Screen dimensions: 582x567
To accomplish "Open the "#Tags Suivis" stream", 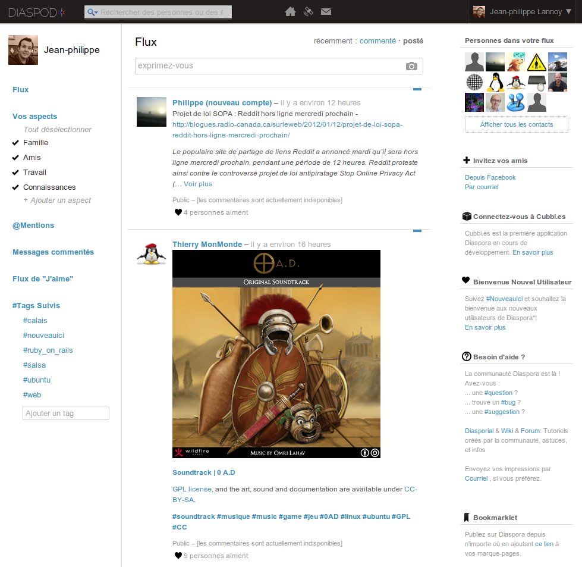I will coord(36,305).
